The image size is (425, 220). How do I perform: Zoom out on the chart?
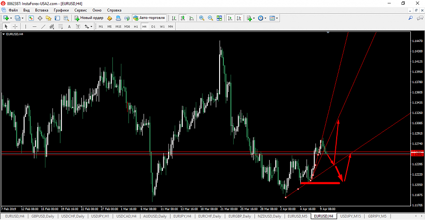click(x=210, y=18)
